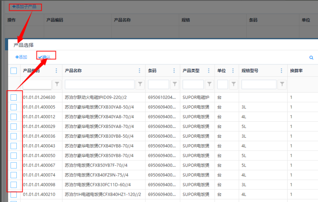Click the 添加 button in 产品选择 dialog
Viewport: 318px width, 202px height.
click(21, 57)
